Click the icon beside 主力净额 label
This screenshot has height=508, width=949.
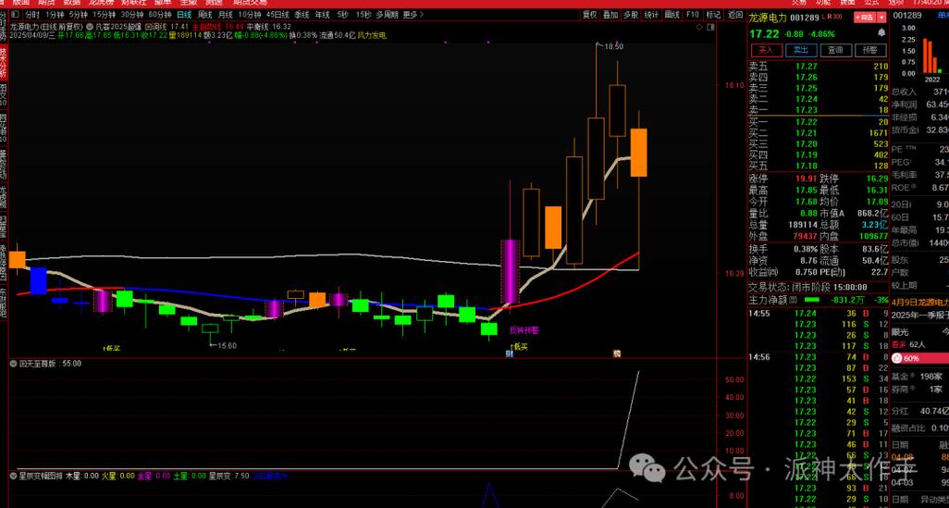794,300
